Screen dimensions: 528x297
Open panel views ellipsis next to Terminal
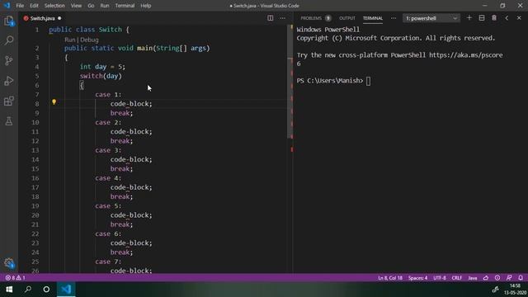394,18
